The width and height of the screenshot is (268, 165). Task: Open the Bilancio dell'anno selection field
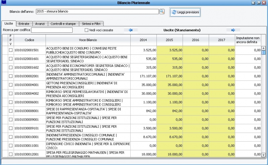coord(96,12)
